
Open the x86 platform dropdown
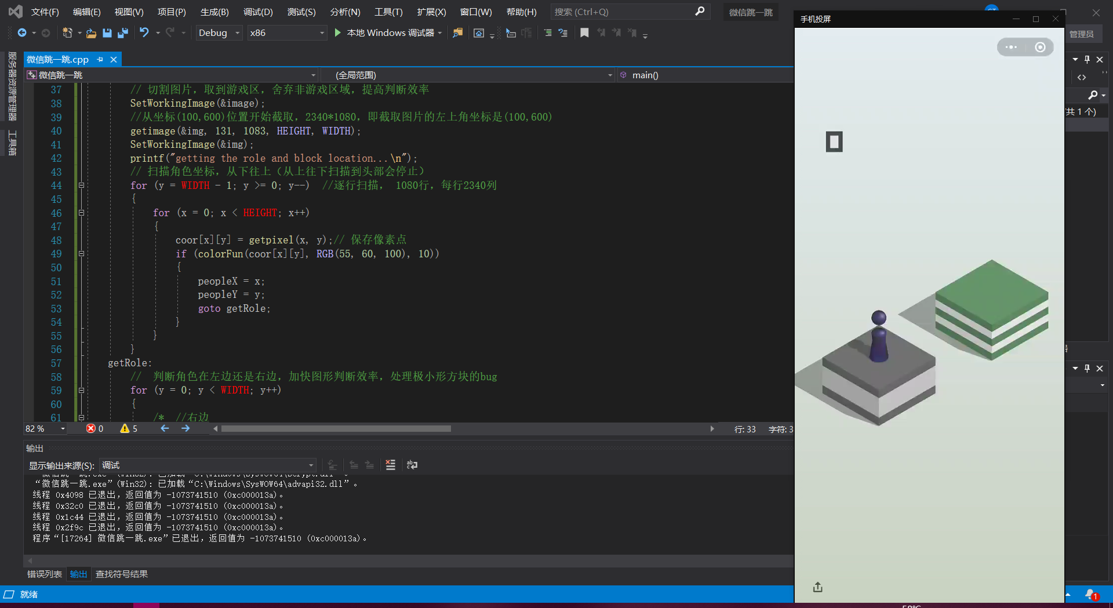(x=286, y=33)
